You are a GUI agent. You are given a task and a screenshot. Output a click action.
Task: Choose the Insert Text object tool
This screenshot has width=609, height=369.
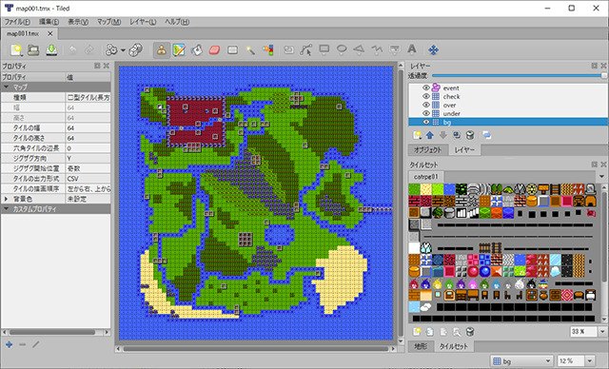point(412,49)
